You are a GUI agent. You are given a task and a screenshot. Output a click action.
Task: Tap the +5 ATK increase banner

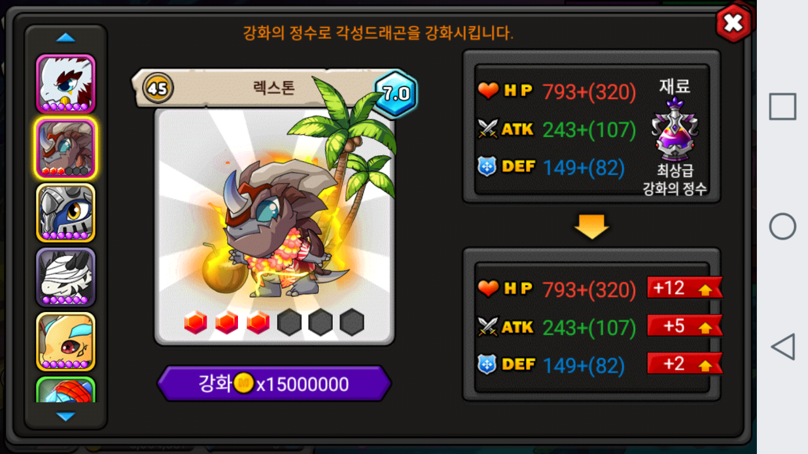pyautogui.click(x=685, y=326)
